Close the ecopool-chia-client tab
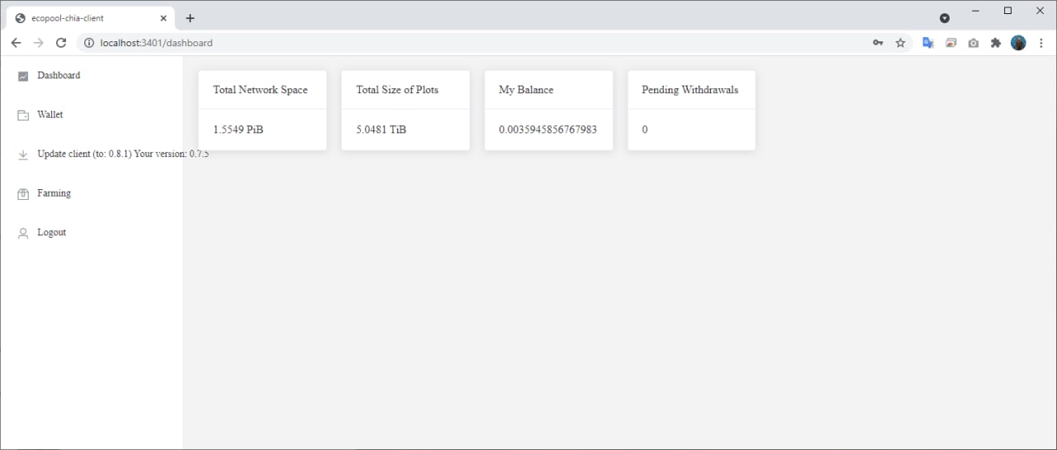 (164, 18)
